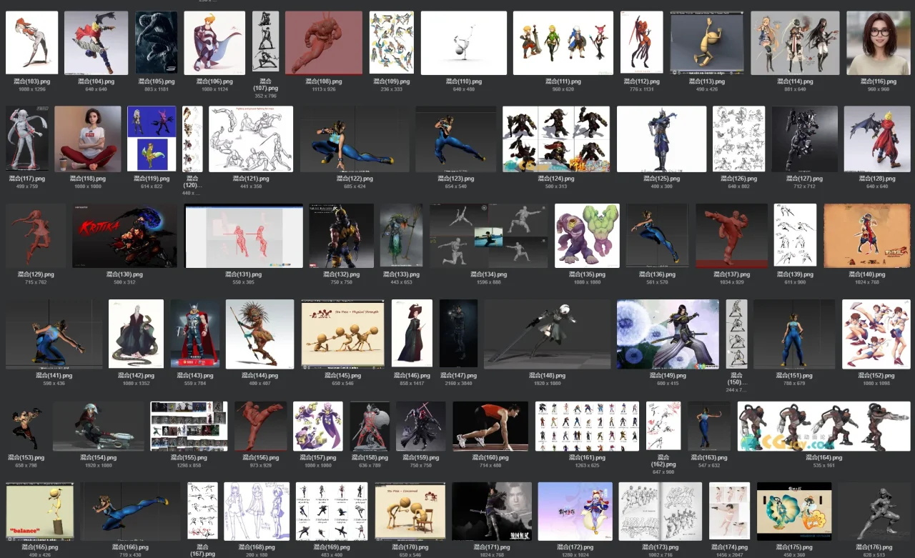The image size is (915, 558).
Task: Open the Wolverine figure thumbnail 混合(132).png
Action: point(342,236)
